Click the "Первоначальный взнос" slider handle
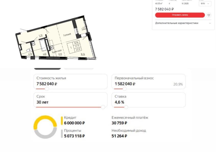Viewport: 216px width, 152px height. pyautogui.click(x=125, y=89)
